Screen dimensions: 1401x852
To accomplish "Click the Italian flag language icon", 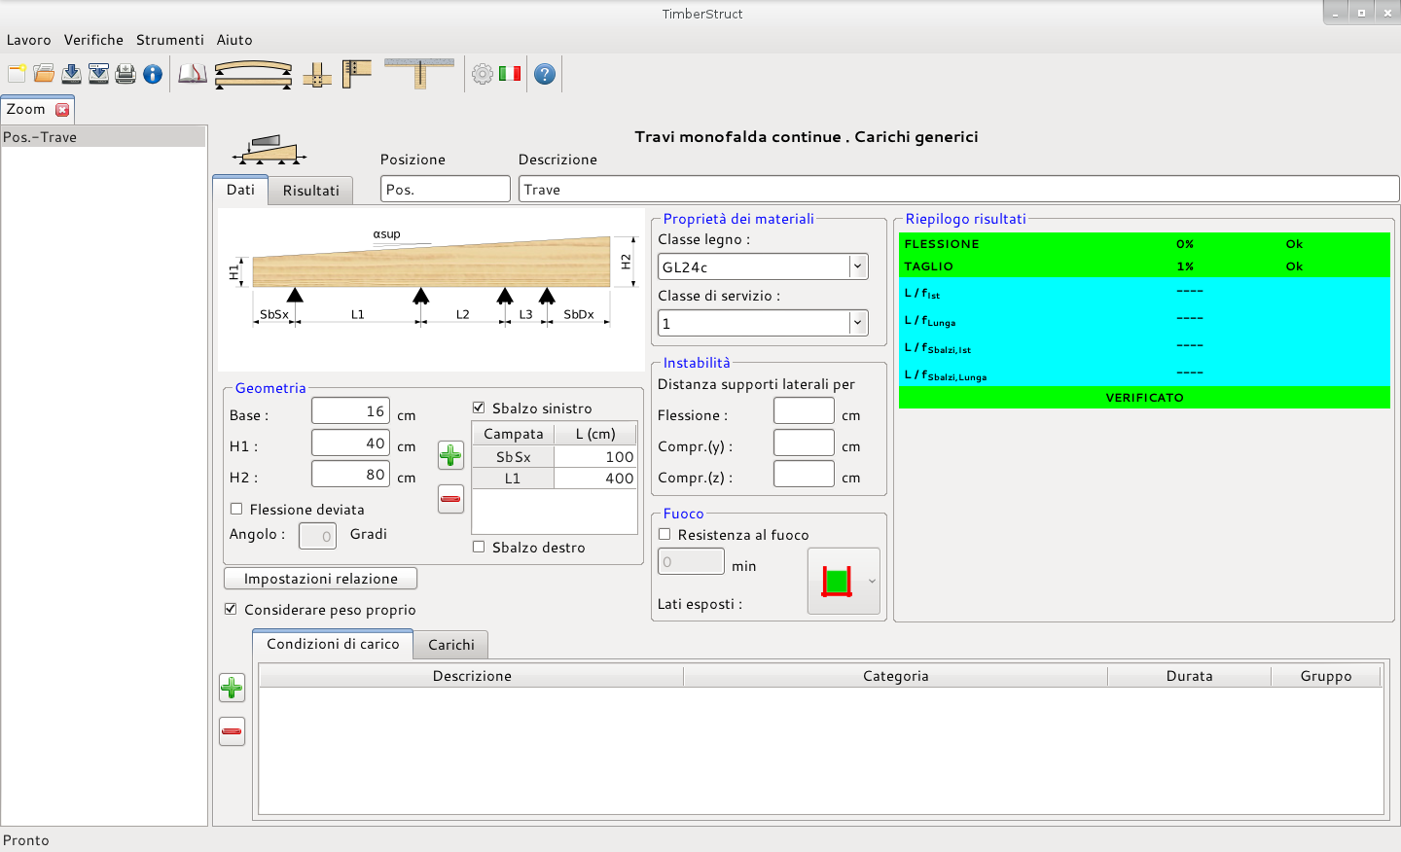I will pos(510,74).
